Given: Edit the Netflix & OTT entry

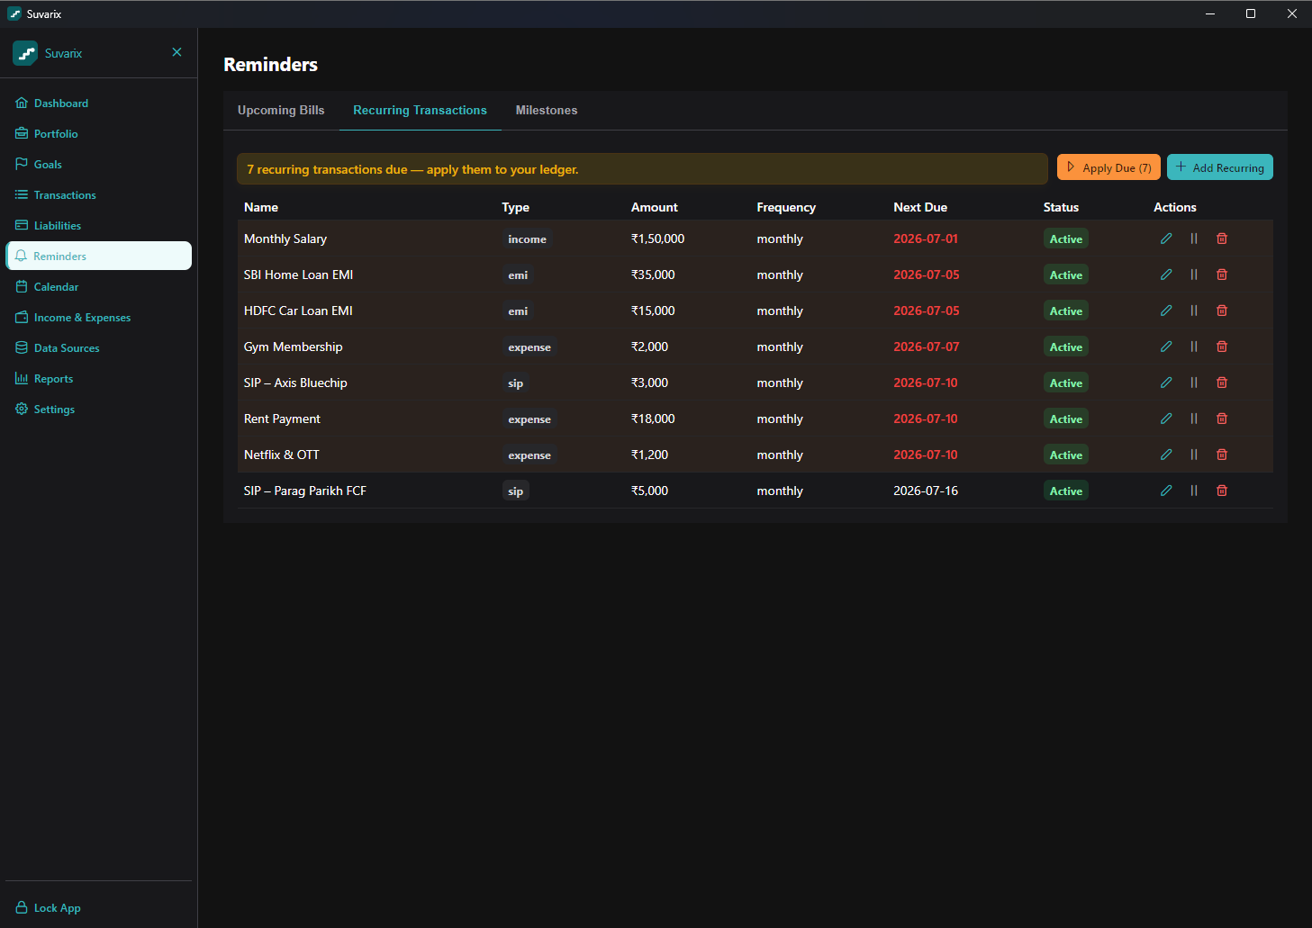Looking at the screenshot, I should click(x=1166, y=455).
